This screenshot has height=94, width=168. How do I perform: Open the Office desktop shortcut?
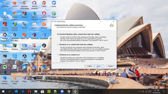pyautogui.click(x=44, y=4)
